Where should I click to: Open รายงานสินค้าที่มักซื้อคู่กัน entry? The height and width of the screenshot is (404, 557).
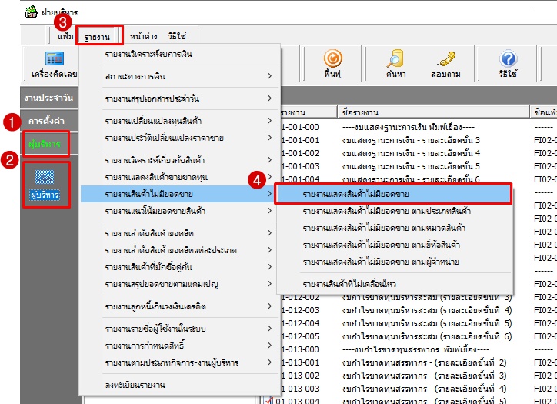coord(178,267)
